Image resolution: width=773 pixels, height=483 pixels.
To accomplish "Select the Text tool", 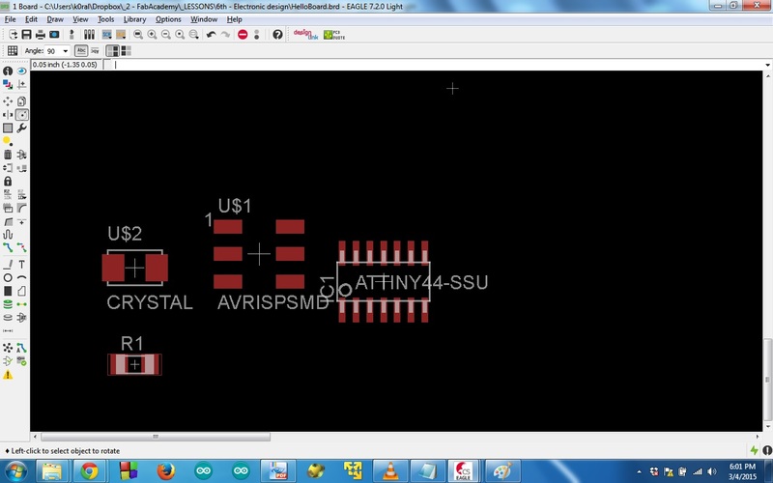I will [21, 264].
